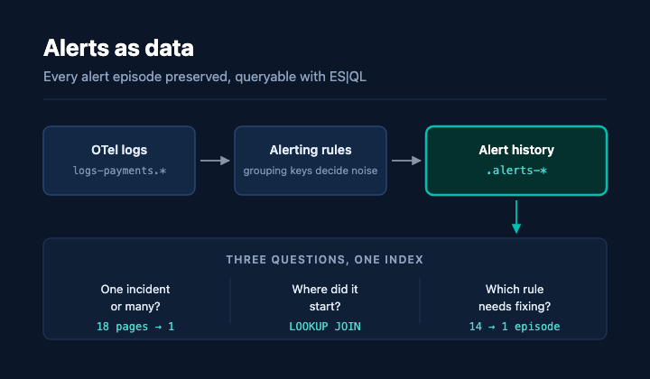Select the One incident or many? question
The image size is (650, 379).
135,298
